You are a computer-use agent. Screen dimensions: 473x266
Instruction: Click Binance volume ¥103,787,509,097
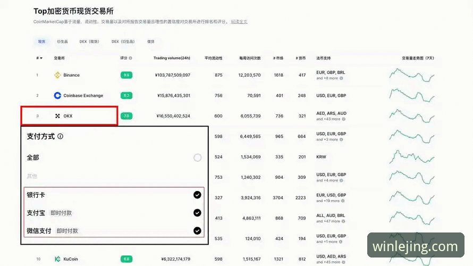[x=173, y=75]
